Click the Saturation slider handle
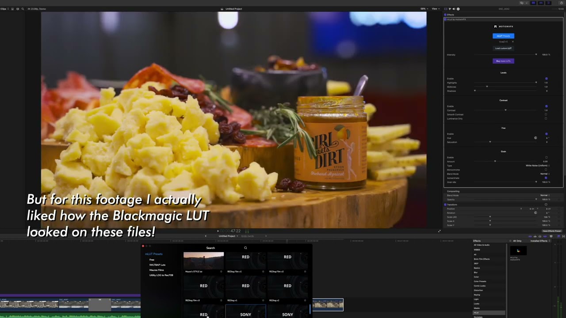Viewport: 566px width, 318px height. (490, 142)
